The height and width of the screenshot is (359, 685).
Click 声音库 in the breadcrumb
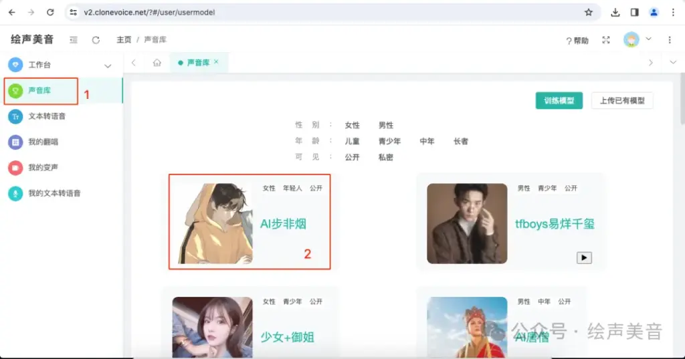click(155, 39)
